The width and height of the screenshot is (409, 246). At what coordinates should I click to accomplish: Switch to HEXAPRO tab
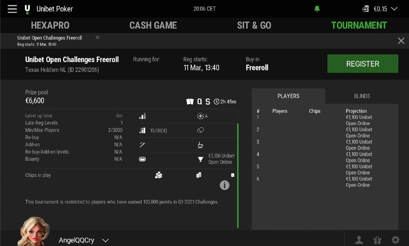pos(50,25)
